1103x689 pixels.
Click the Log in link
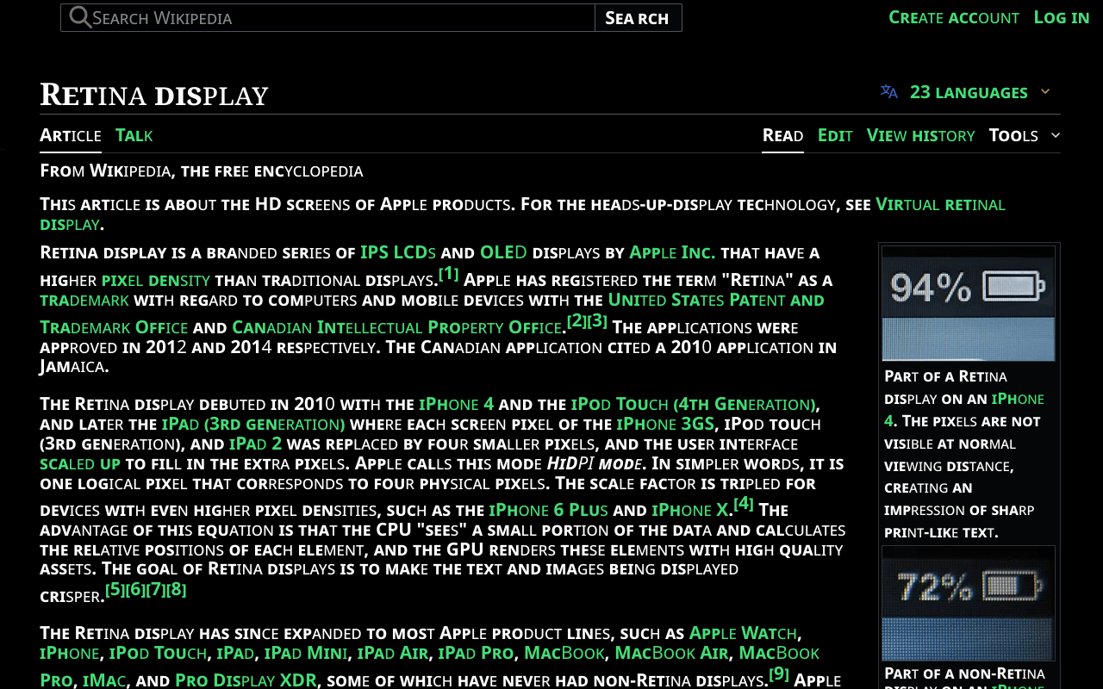(1062, 17)
